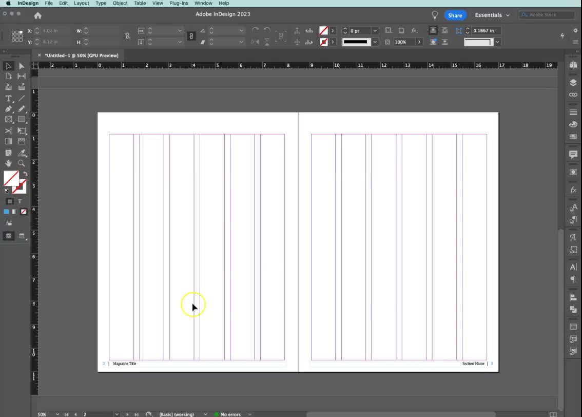Image resolution: width=582 pixels, height=417 pixels.
Task: Open the Layout menu
Action: tap(81, 4)
